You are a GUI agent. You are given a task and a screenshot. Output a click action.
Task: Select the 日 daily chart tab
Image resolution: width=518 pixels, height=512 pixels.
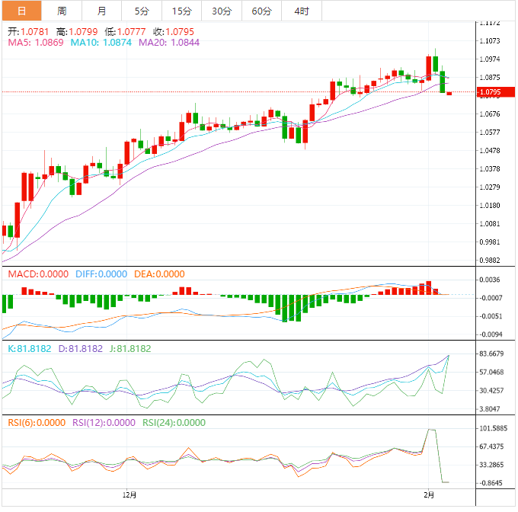pos(21,11)
